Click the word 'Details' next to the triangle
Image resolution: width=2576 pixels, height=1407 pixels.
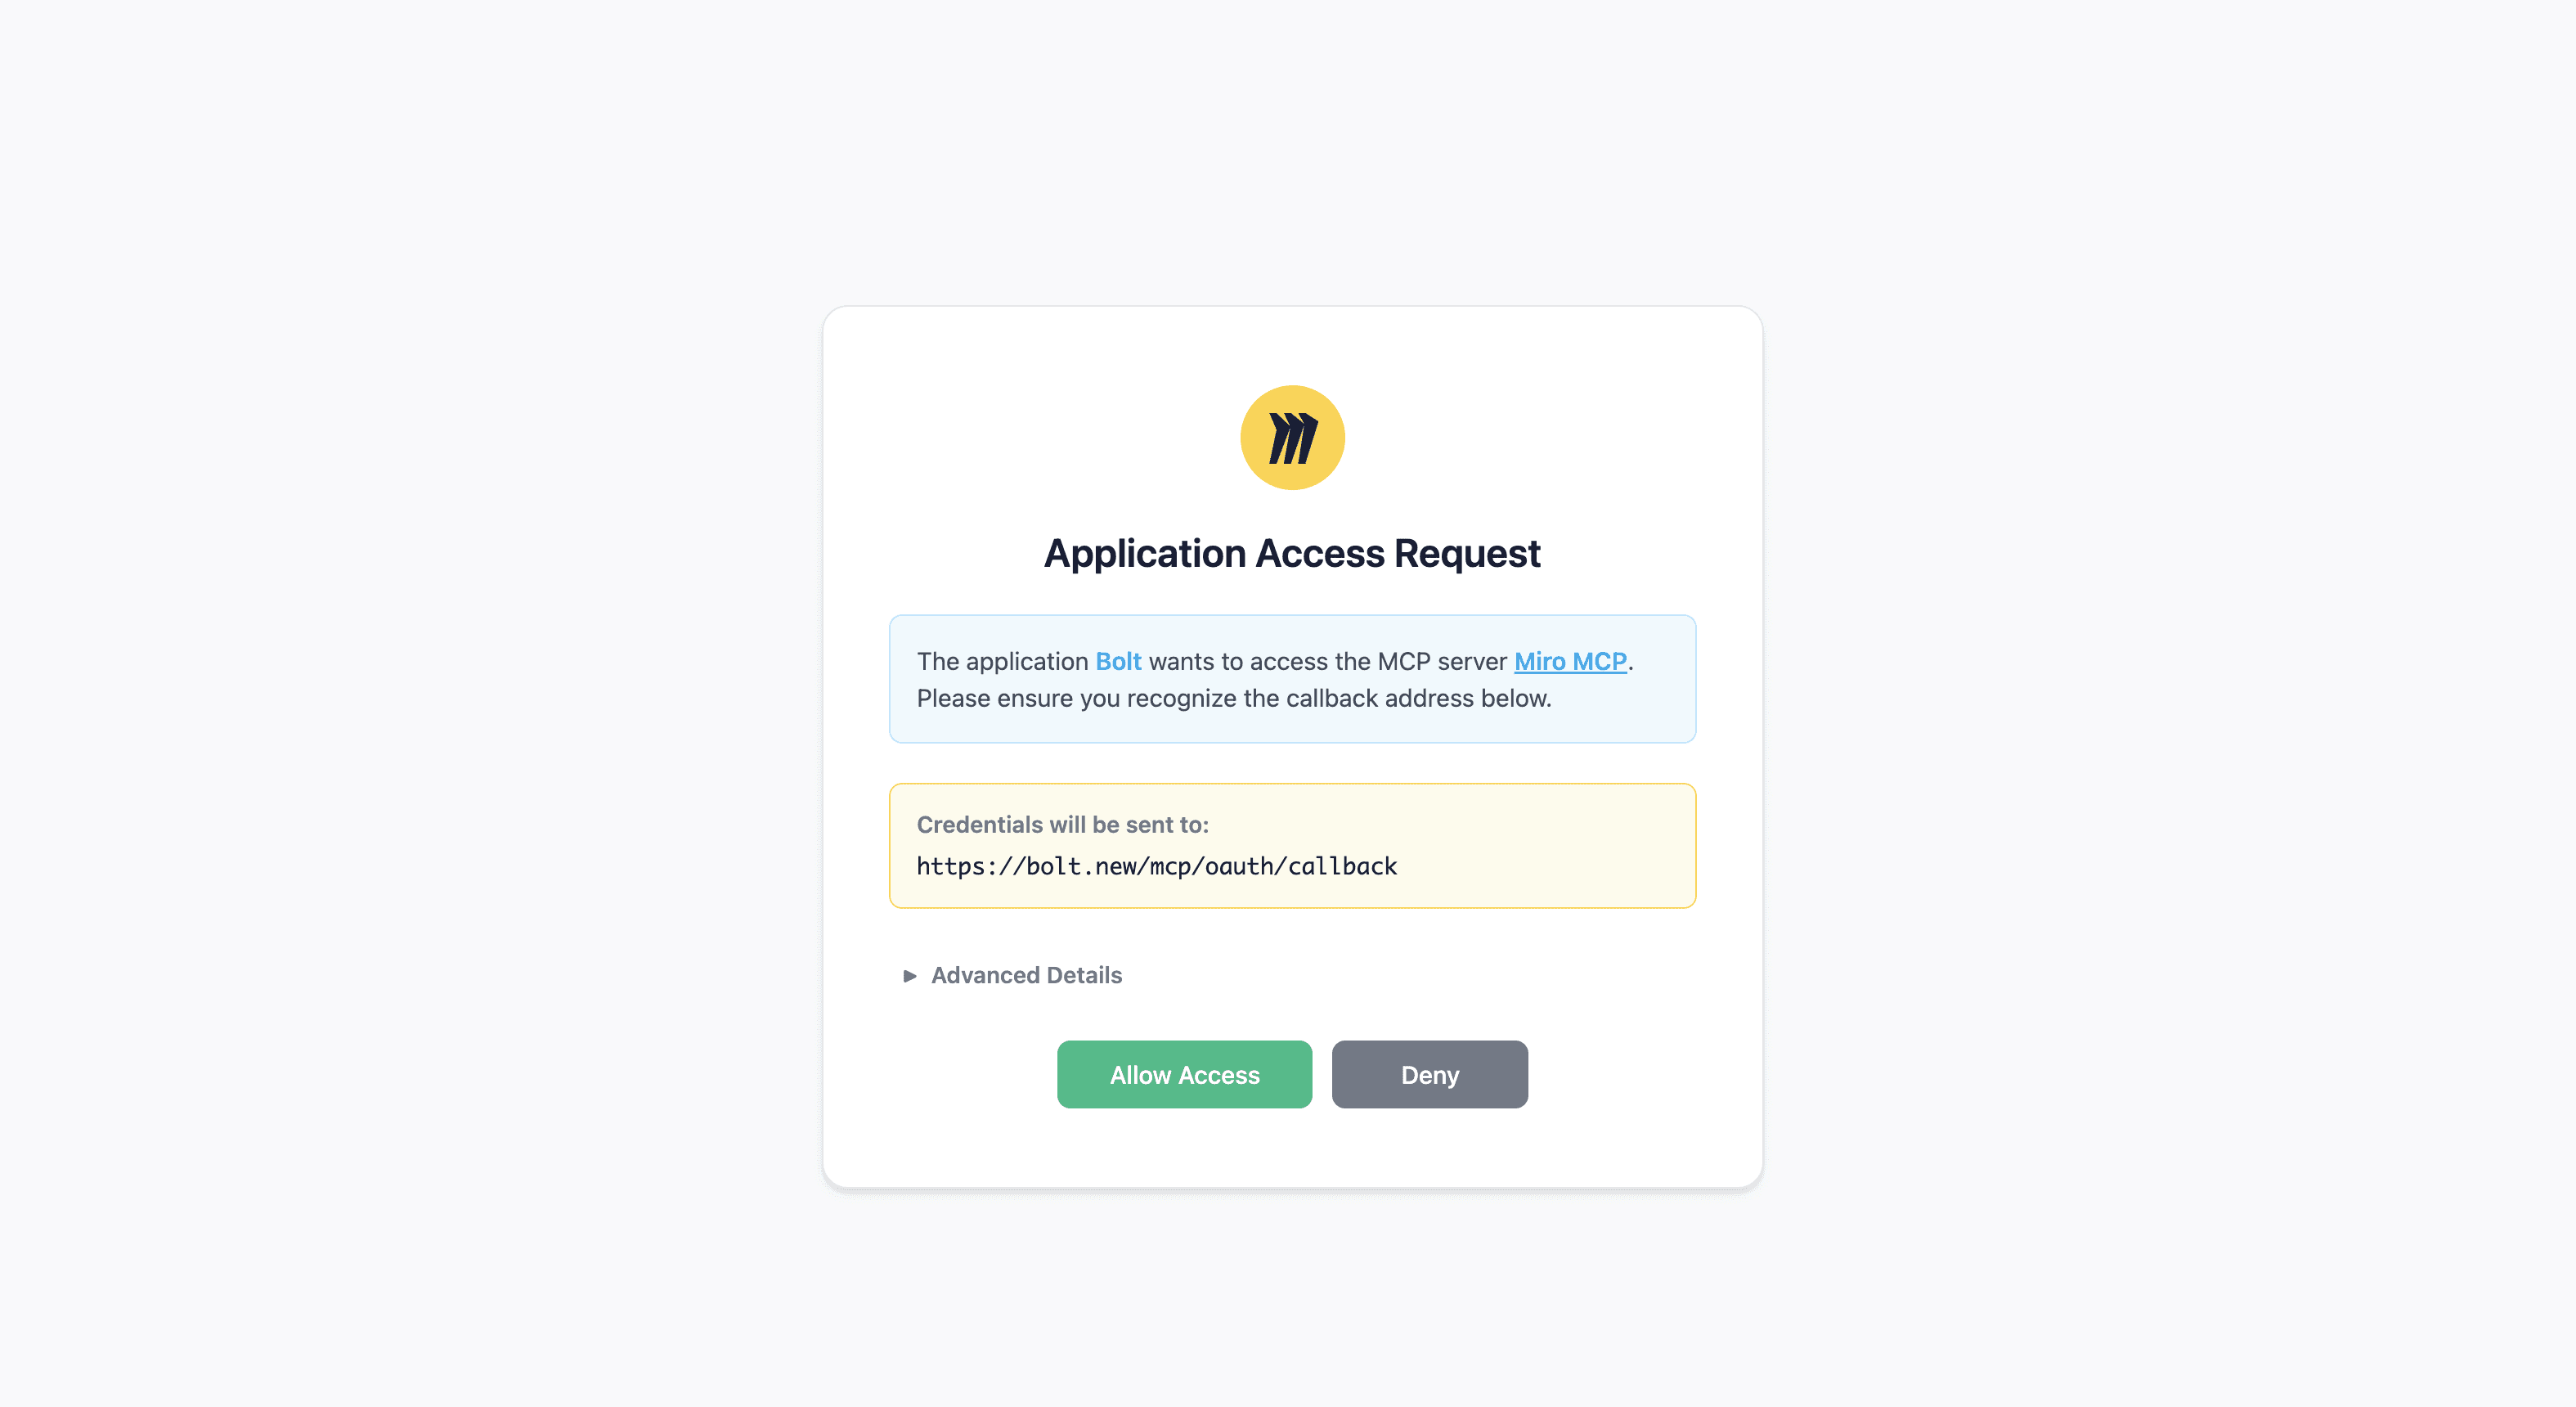(1084, 975)
